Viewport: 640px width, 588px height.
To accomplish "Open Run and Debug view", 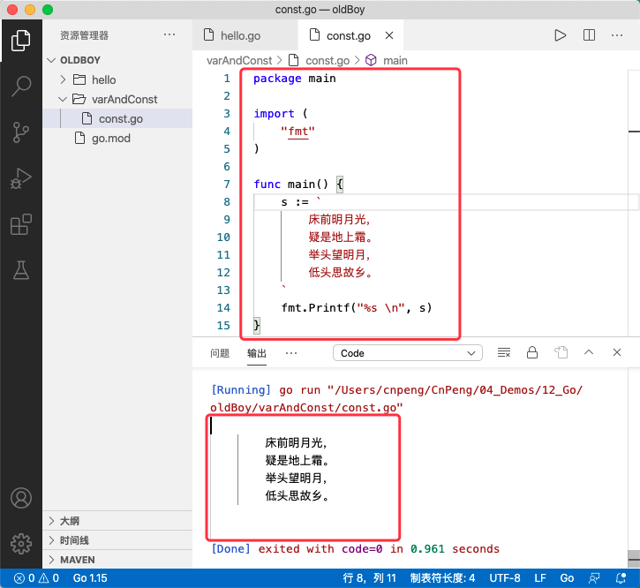I will [21, 179].
